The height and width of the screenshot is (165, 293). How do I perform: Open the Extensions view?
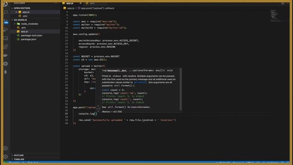(5, 47)
